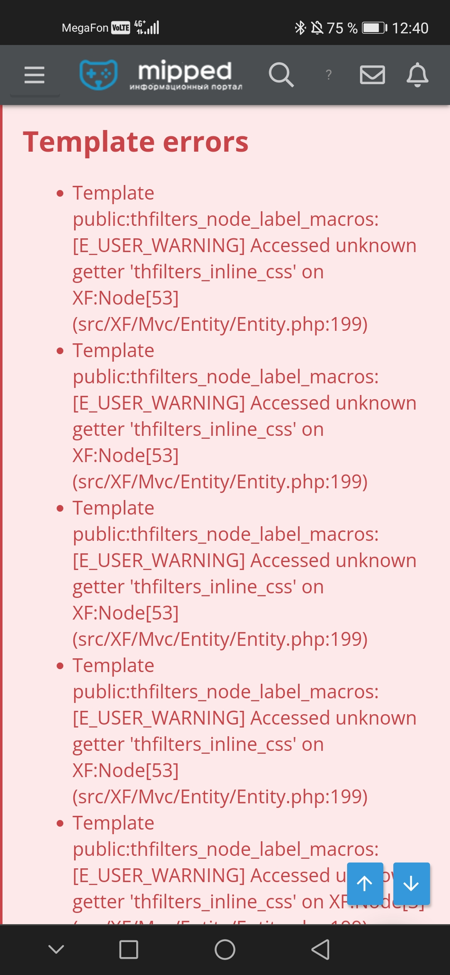
Task: Open the hamburger navigation menu
Action: [x=35, y=75]
